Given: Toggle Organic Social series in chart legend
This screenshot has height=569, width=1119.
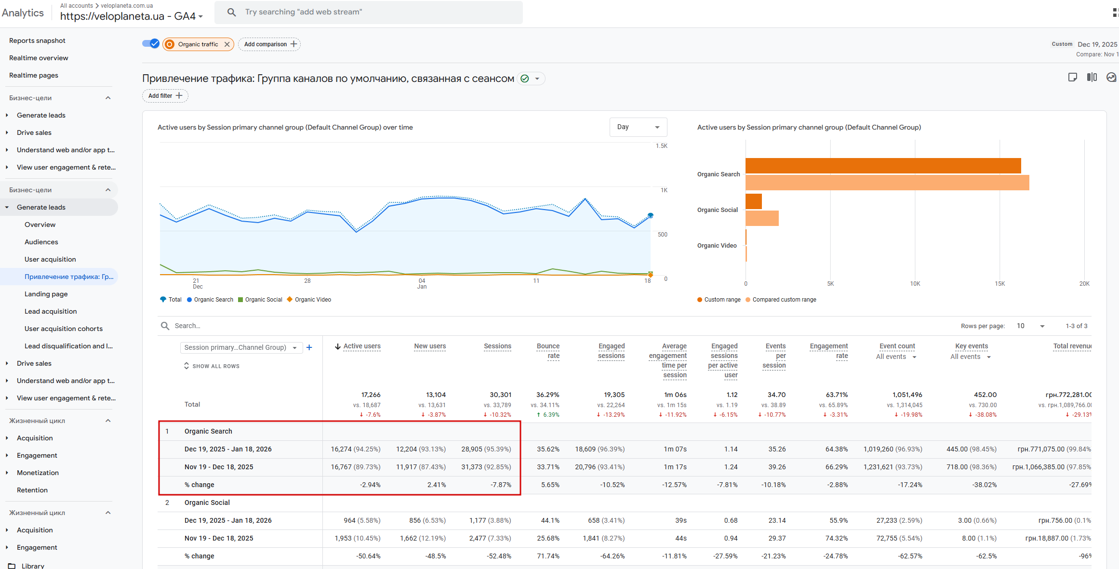Looking at the screenshot, I should click(260, 300).
